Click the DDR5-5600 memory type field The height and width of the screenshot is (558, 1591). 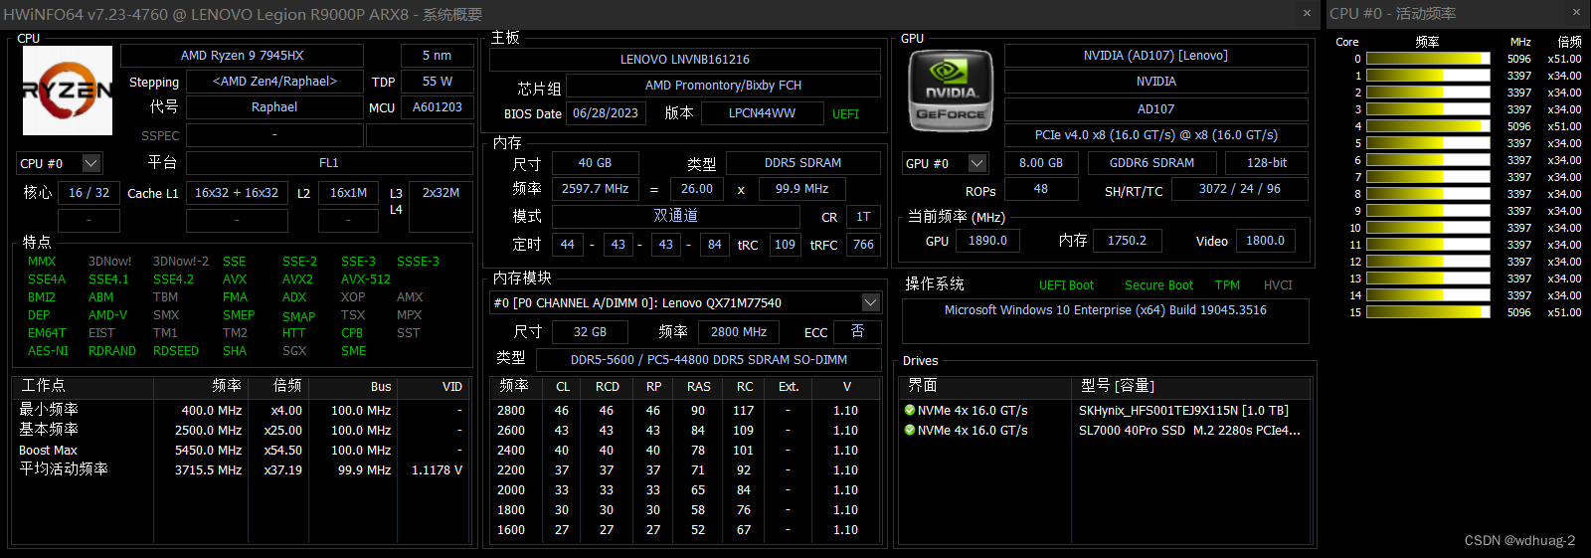point(708,360)
